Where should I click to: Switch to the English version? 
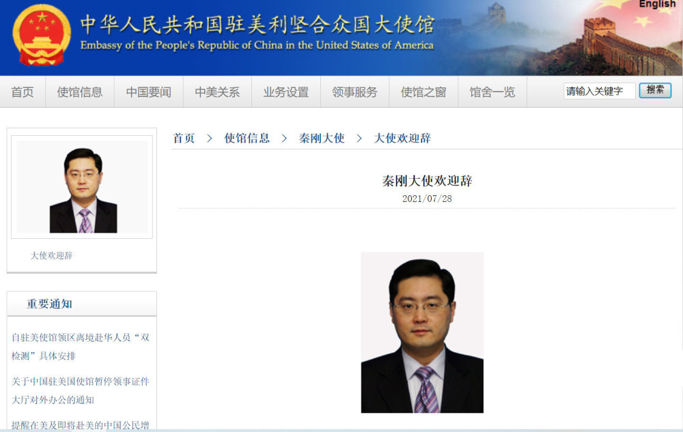(x=656, y=5)
